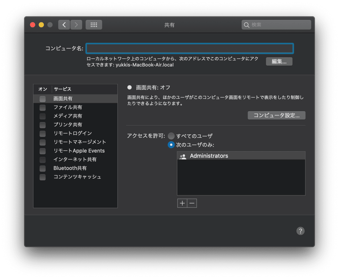Select the メディア共有 service row
339x279 pixels.
75,116
